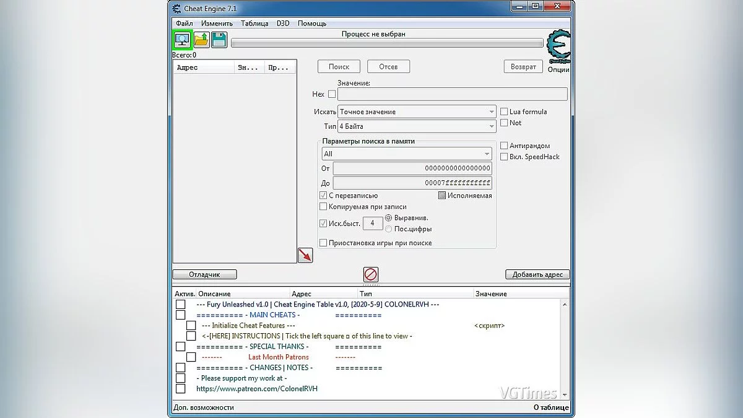Image resolution: width=743 pixels, height=418 pixels.
Task: Click the Поиск button to start scanning
Action: [x=339, y=66]
